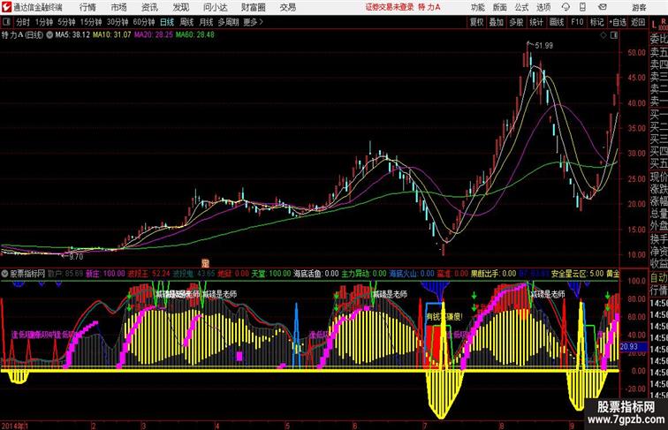Click the customer service headset icon
The width and height of the screenshot is (668, 430).
click(x=566, y=7)
